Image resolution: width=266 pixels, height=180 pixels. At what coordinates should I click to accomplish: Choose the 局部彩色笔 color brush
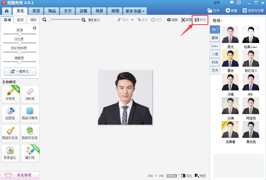[10, 133]
